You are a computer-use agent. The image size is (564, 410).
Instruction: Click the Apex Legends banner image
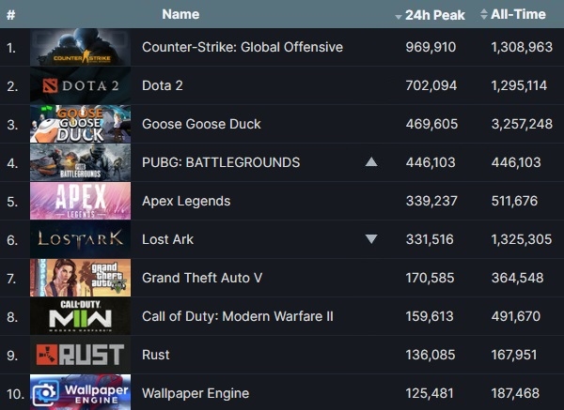[80, 201]
